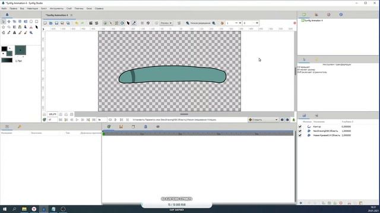Select the Mirror tool
This screenshot has height=213, width=380.
[26, 21]
